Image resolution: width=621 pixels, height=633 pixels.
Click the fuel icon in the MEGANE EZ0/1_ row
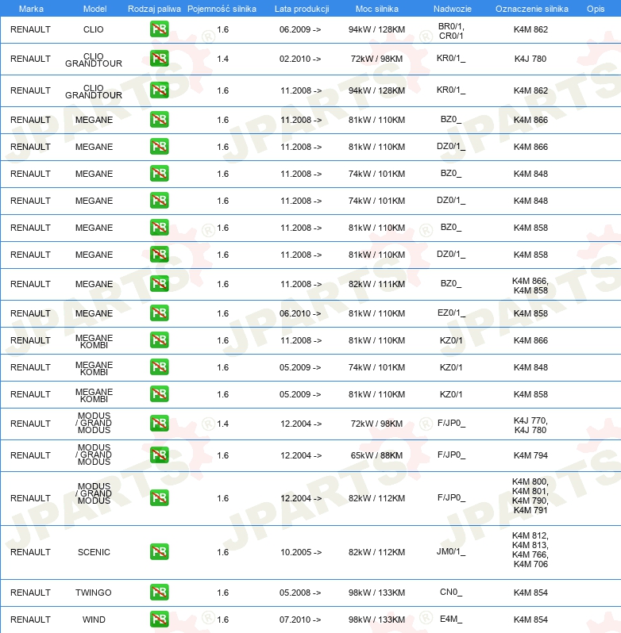tap(159, 313)
